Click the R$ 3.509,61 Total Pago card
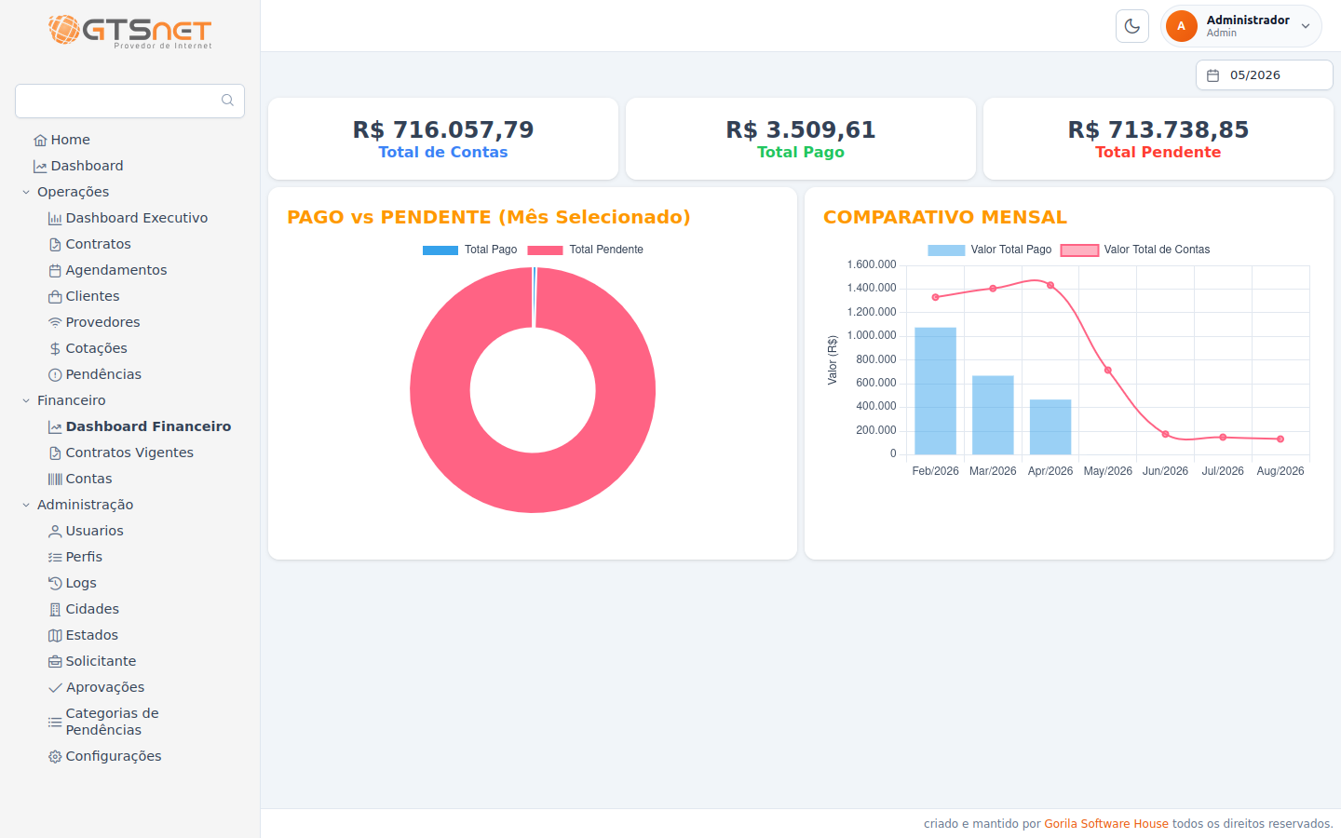Viewport: 1341px width, 838px height. click(x=801, y=139)
